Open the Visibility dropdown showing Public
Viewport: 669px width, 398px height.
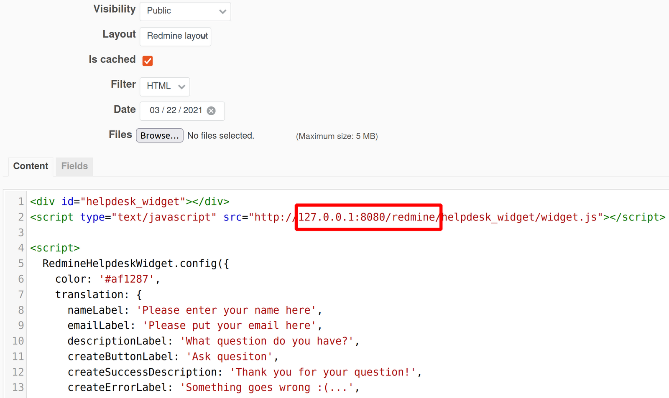coord(185,11)
